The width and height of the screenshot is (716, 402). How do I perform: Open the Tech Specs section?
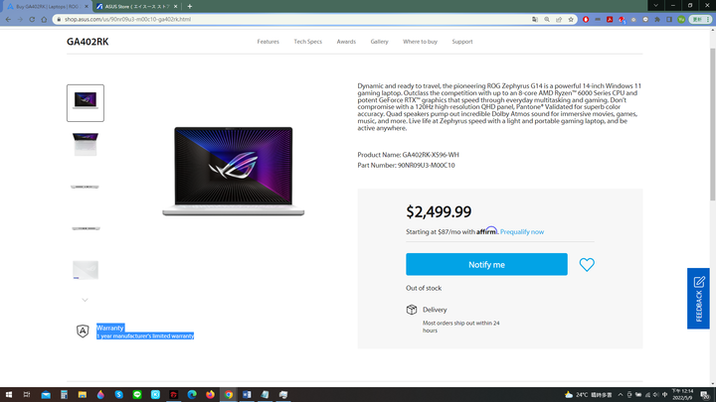pos(307,42)
